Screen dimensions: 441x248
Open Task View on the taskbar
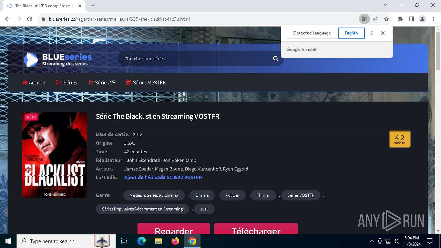point(124,241)
